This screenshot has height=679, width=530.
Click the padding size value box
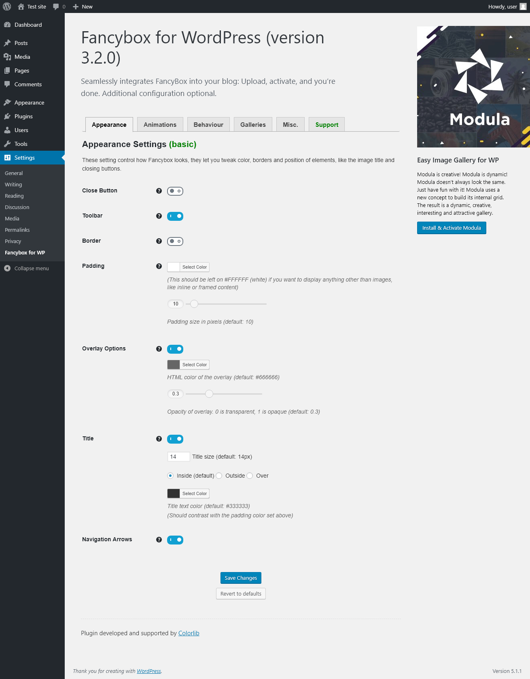coord(176,304)
